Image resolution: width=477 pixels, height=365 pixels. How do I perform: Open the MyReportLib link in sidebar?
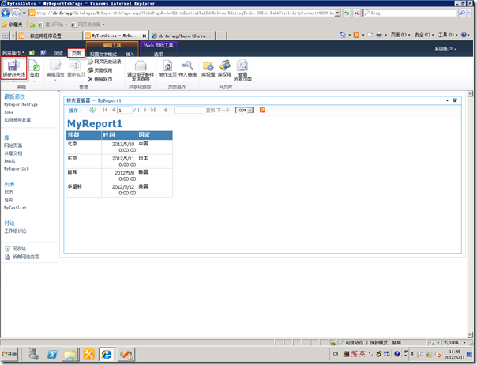(17, 168)
